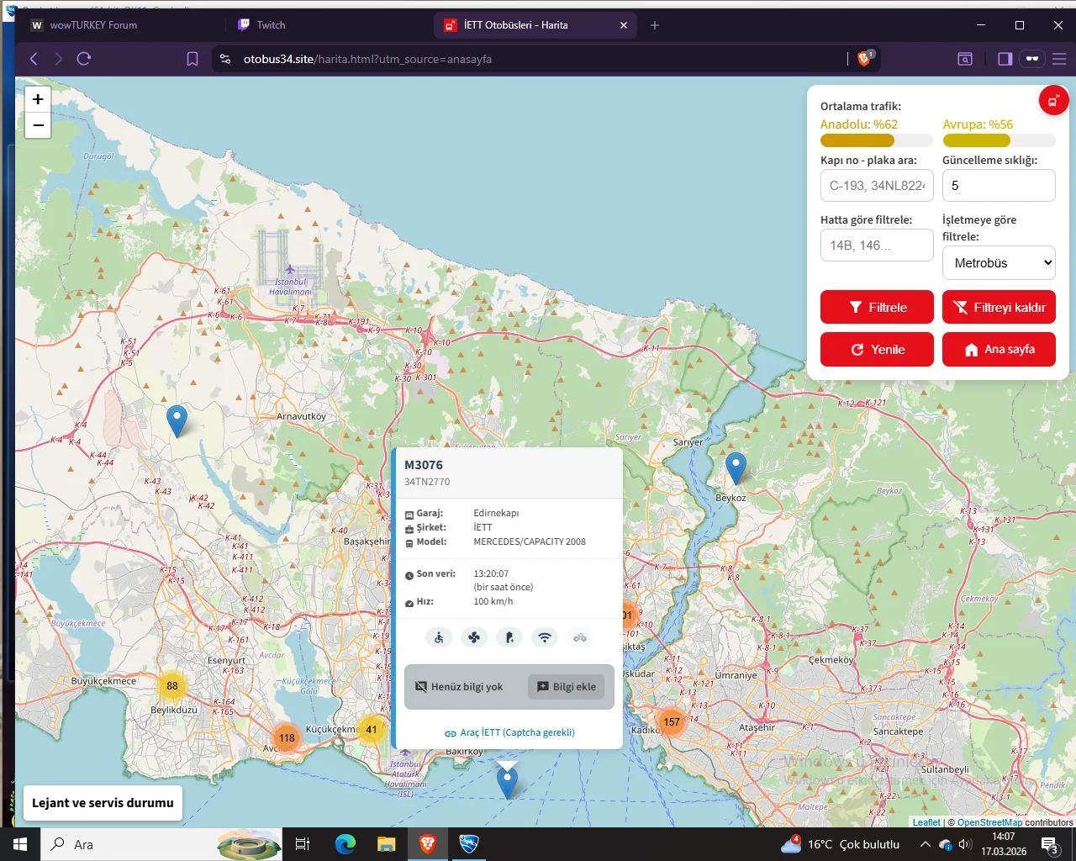Click the air conditioning fan icon
This screenshot has height=861, width=1076.
coord(474,637)
